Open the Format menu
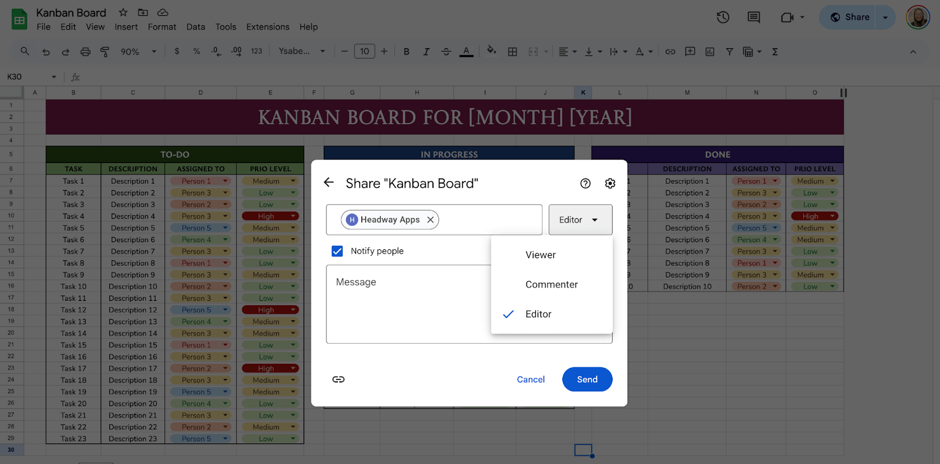This screenshot has height=464, width=940. pos(162,27)
